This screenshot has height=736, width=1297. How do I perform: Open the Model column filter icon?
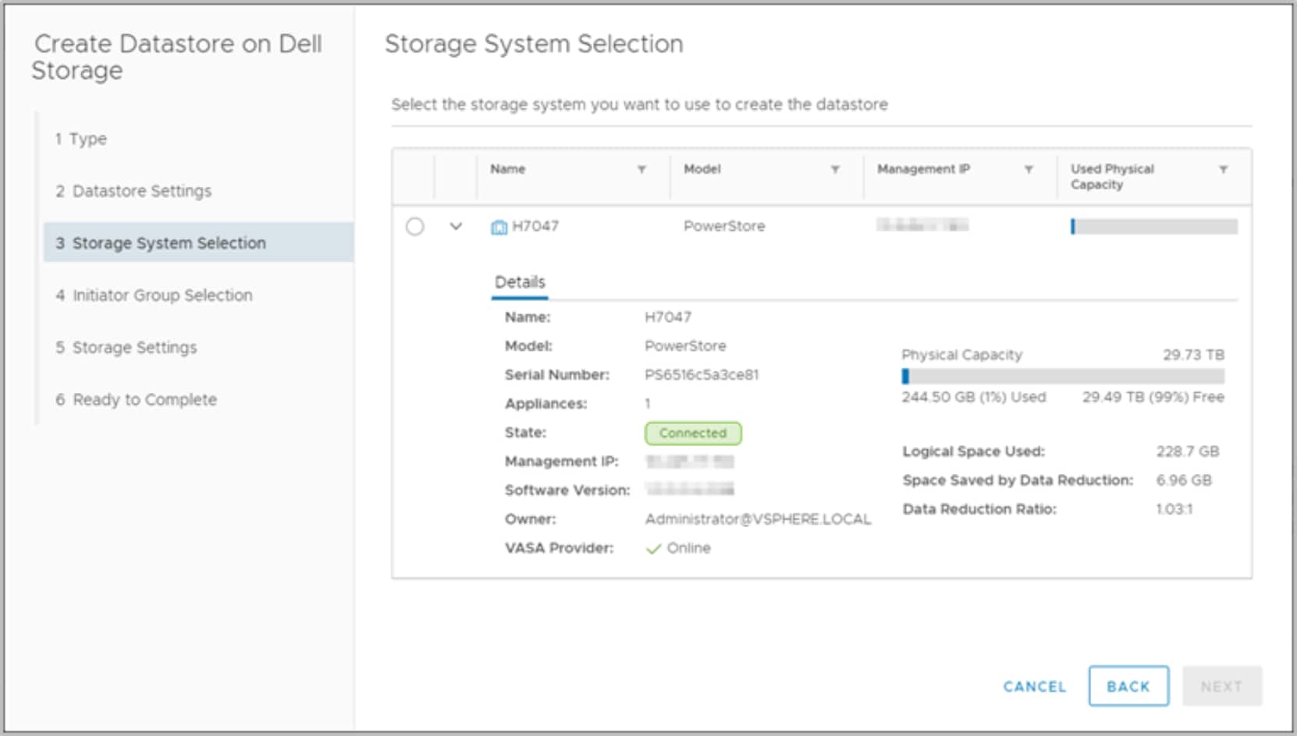pyautogui.click(x=835, y=169)
